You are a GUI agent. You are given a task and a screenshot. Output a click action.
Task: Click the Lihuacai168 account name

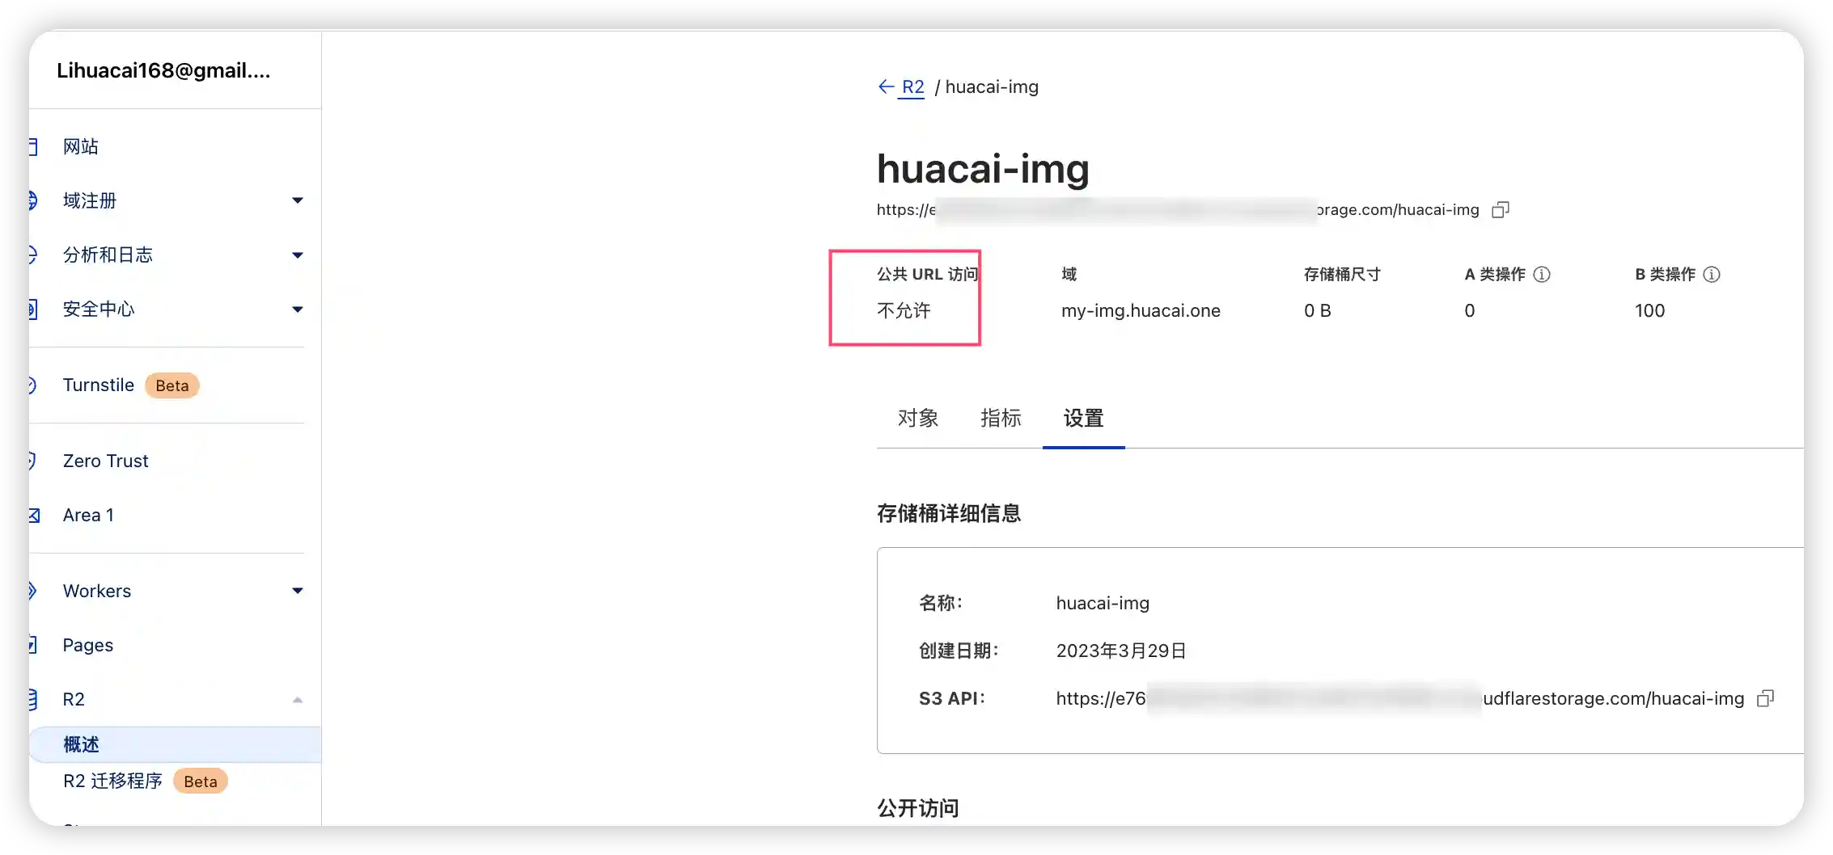pos(164,70)
